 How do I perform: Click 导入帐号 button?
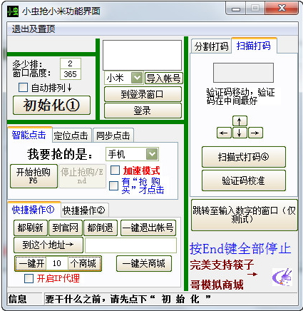(164, 78)
